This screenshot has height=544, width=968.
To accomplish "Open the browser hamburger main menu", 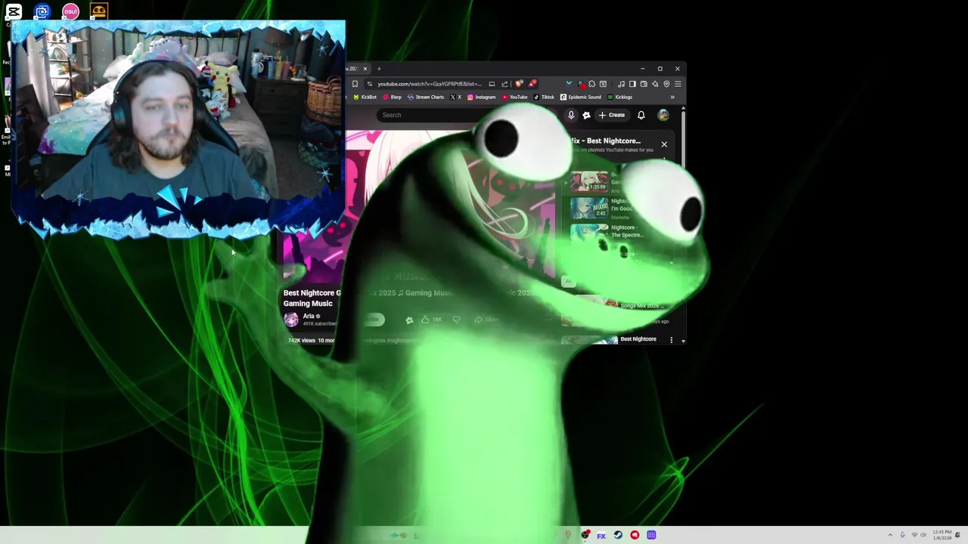I will tap(678, 84).
